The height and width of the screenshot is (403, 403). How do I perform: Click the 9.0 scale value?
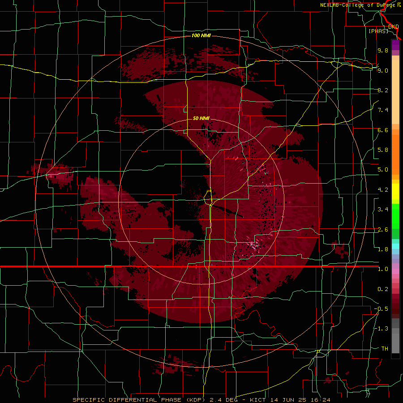coord(383,70)
